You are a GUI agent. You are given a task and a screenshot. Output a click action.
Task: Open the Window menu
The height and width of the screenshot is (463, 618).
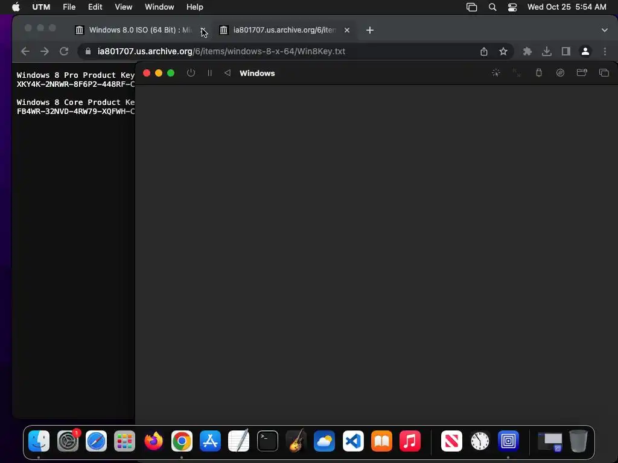point(159,7)
